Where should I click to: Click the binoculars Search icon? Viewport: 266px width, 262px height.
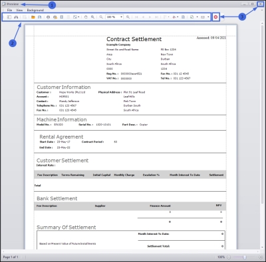(16, 17)
